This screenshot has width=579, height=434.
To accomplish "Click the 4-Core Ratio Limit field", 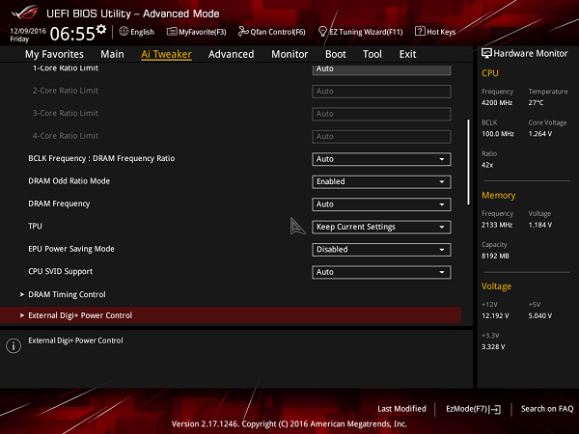I will pos(381,137).
